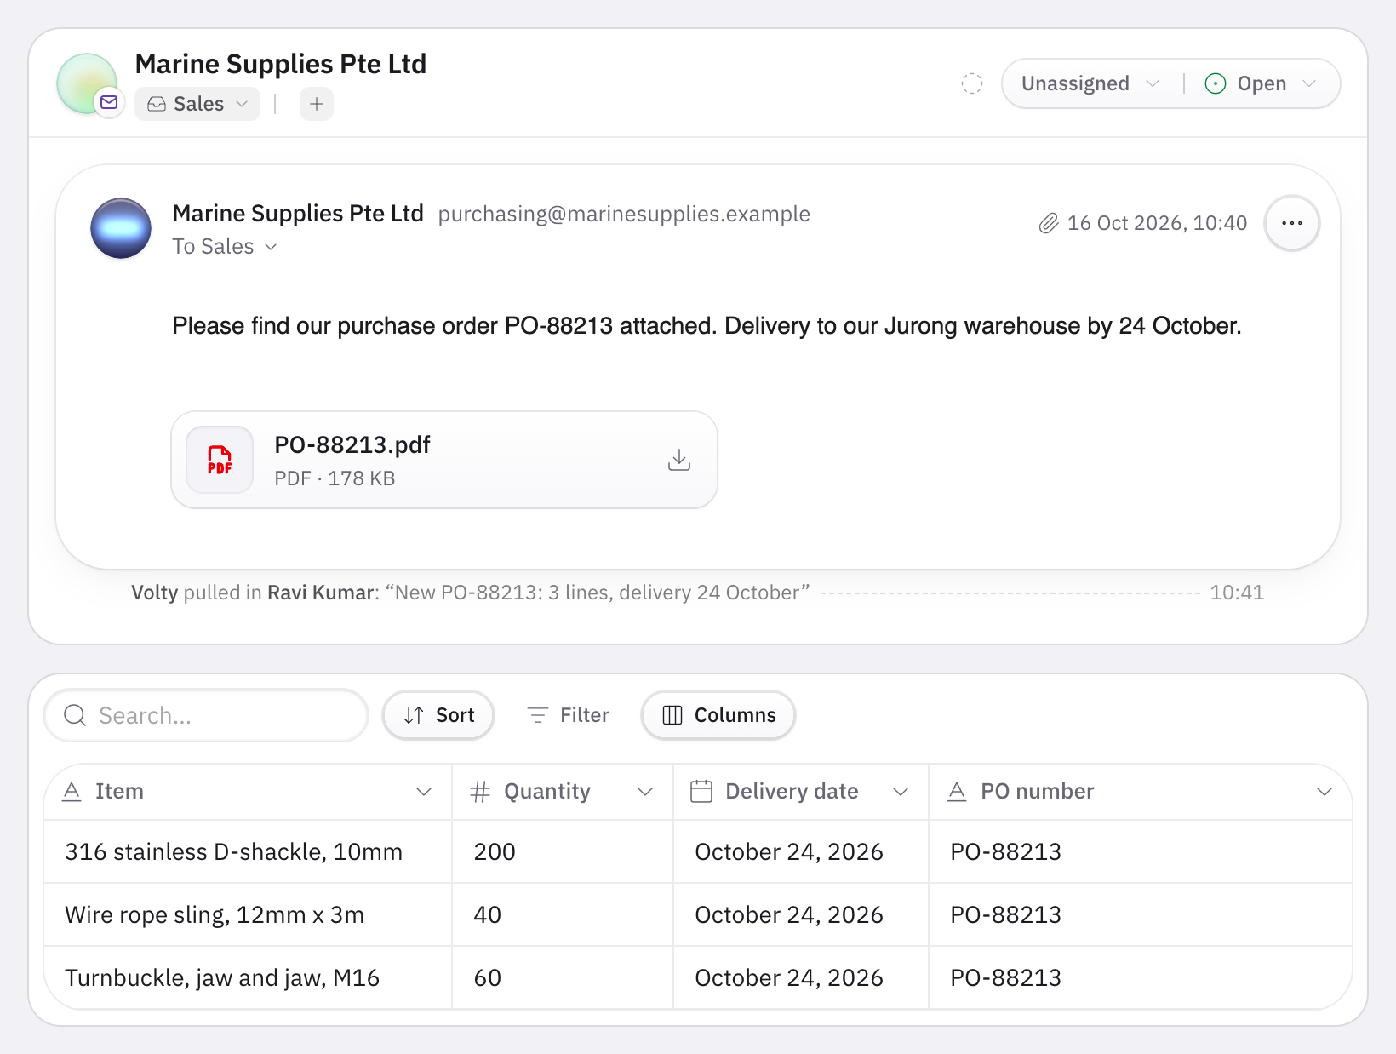Click the Volty name in the activity note

click(x=154, y=593)
